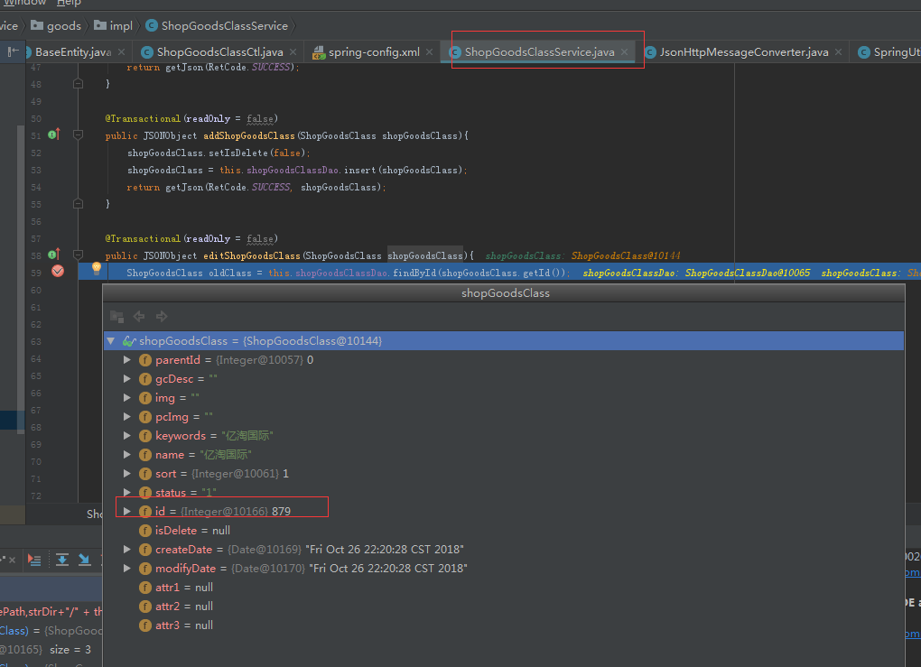Fold the method at line 51

(x=79, y=135)
